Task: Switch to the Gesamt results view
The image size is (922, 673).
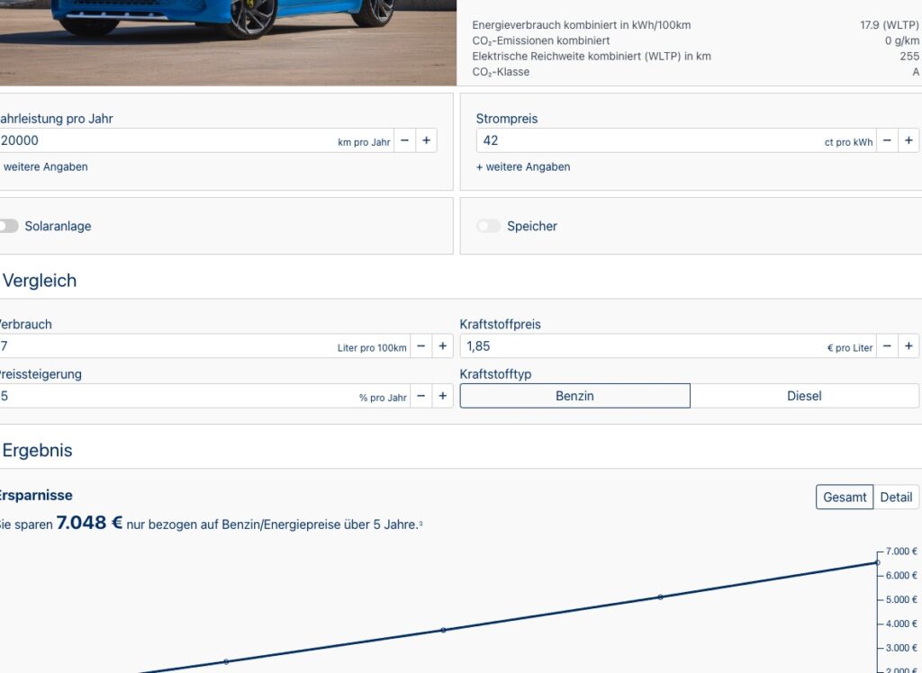Action: [x=845, y=497]
